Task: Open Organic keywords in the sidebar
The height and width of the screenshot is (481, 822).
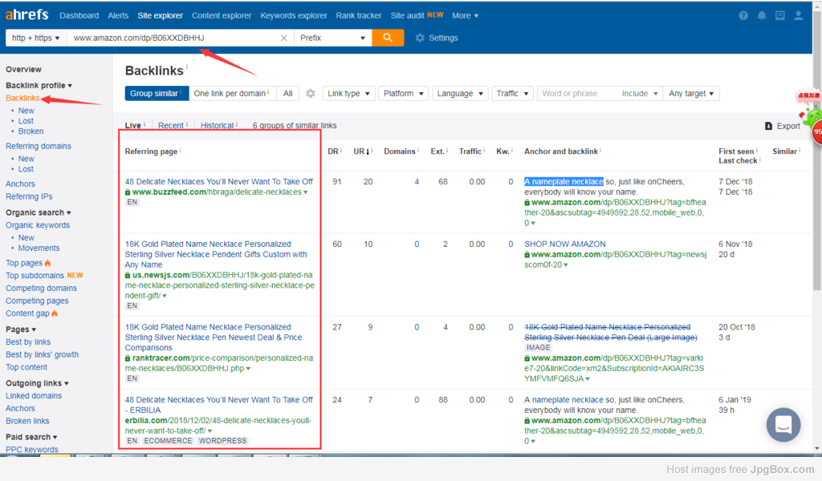Action: pyautogui.click(x=38, y=225)
